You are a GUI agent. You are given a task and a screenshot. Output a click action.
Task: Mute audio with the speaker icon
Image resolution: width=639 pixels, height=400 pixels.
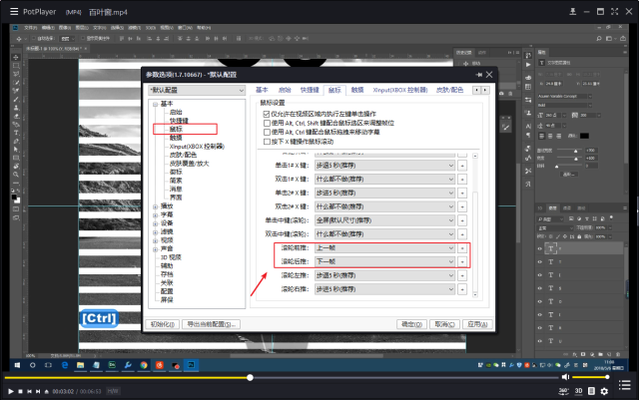tap(565, 377)
